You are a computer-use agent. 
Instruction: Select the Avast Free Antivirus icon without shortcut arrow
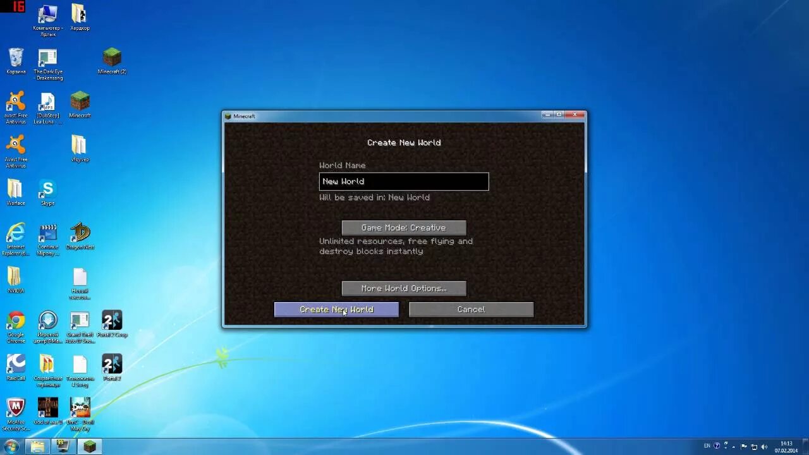[16, 151]
